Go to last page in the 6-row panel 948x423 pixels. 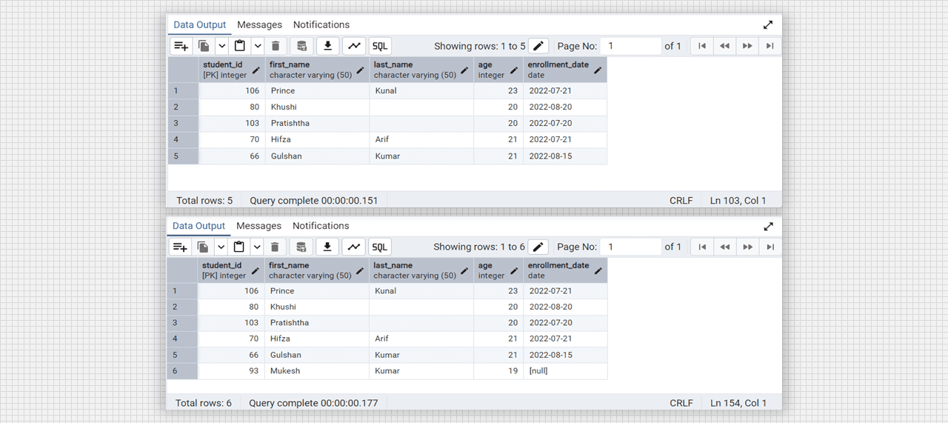[770, 247]
